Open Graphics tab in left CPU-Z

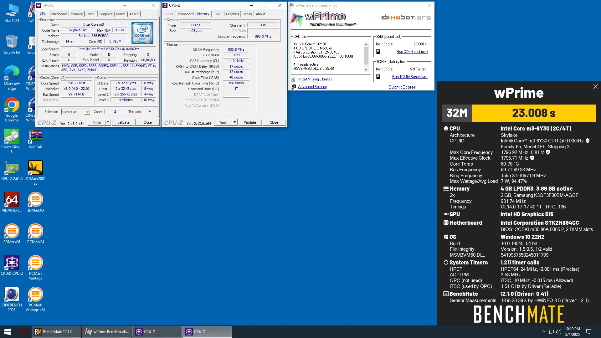[x=106, y=14]
